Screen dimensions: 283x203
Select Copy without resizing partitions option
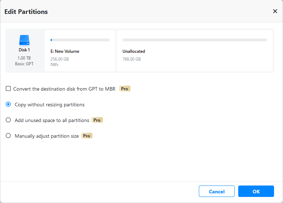coord(8,105)
